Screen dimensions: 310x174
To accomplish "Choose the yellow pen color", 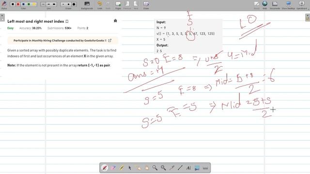I will click(x=34, y=4).
